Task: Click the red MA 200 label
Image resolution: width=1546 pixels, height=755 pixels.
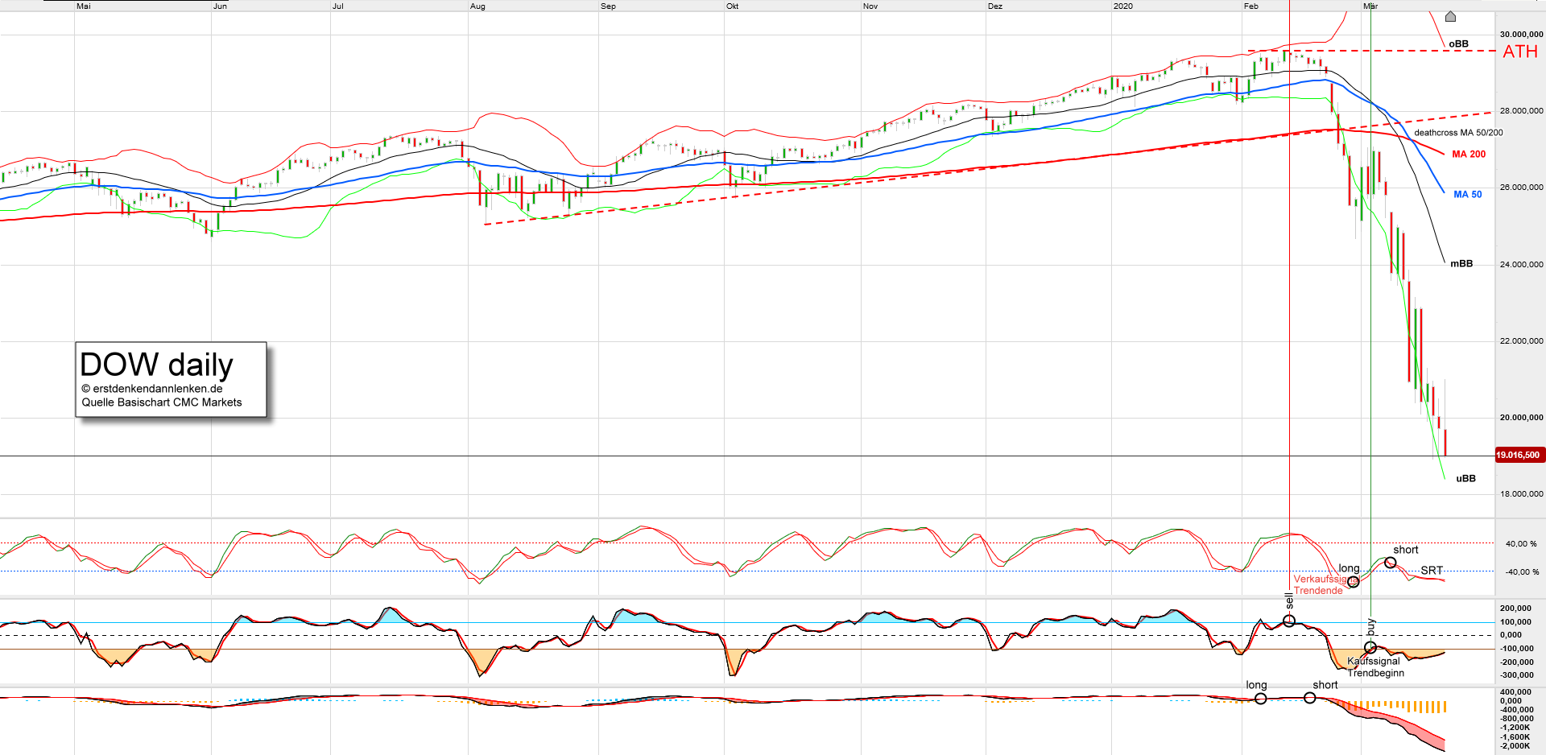Action: pos(1469,155)
